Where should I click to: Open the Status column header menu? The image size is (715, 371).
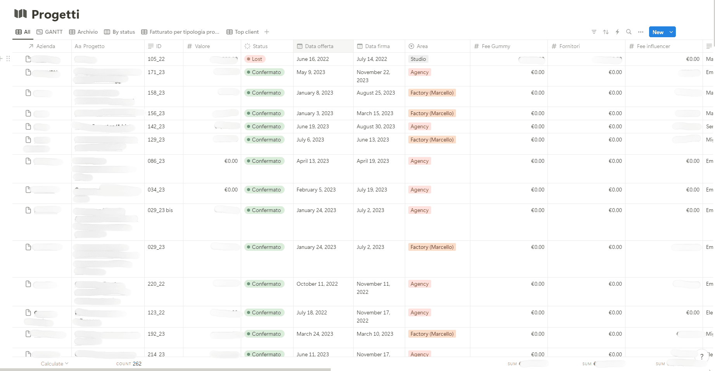click(x=267, y=46)
